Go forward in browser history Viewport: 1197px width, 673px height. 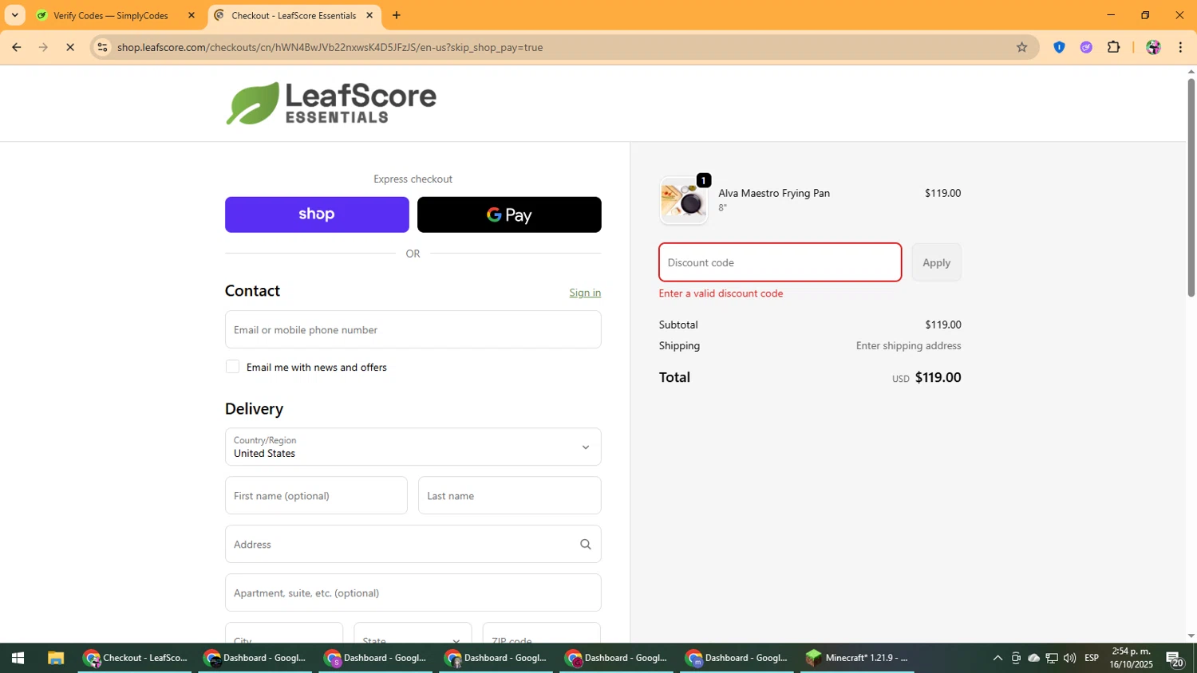[x=43, y=47]
